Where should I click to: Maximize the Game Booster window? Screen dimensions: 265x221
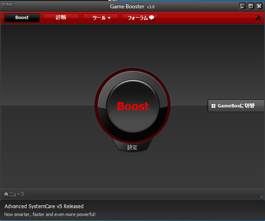click(x=251, y=7)
